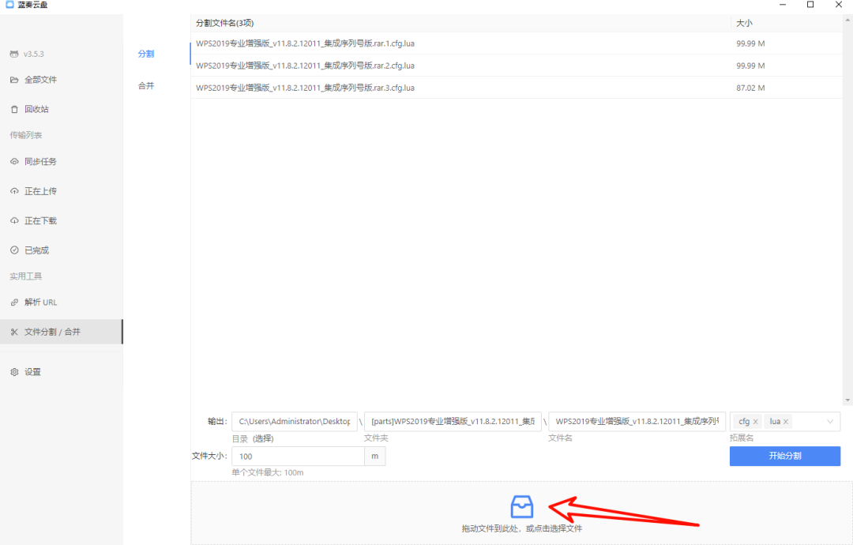The height and width of the screenshot is (545, 853).
Task: Click the 开始分割 button
Action: (785, 456)
